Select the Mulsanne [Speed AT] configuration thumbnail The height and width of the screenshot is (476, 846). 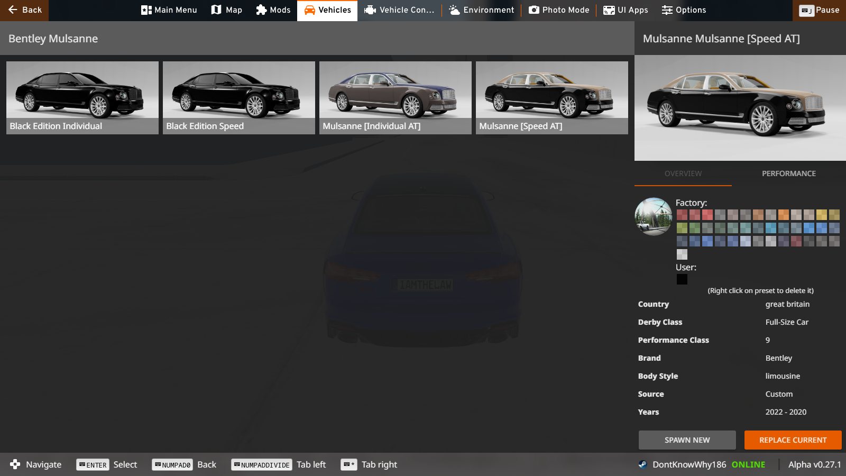(x=552, y=98)
